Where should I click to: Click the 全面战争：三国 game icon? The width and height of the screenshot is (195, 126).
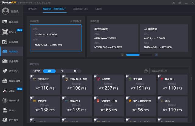(x=98, y=101)
